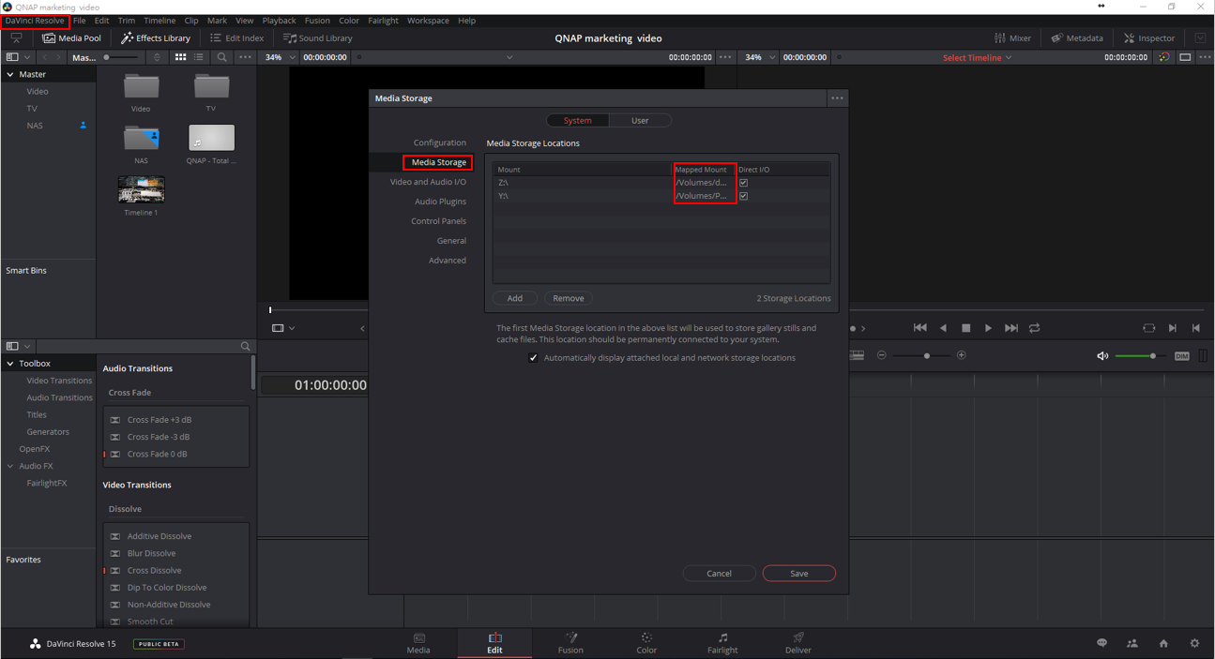Collapse the Toolbox tree
This screenshot has width=1215, height=659.
pyautogui.click(x=10, y=364)
